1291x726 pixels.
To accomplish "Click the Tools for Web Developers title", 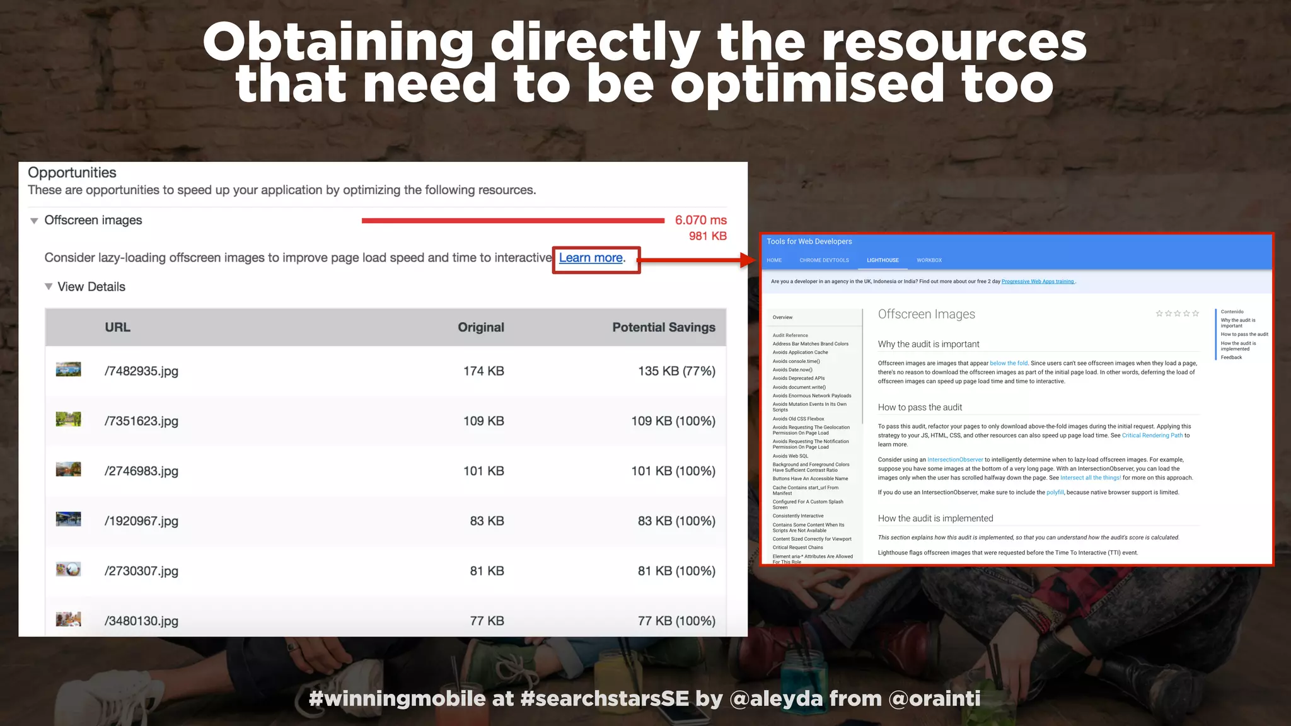I will [x=809, y=241].
